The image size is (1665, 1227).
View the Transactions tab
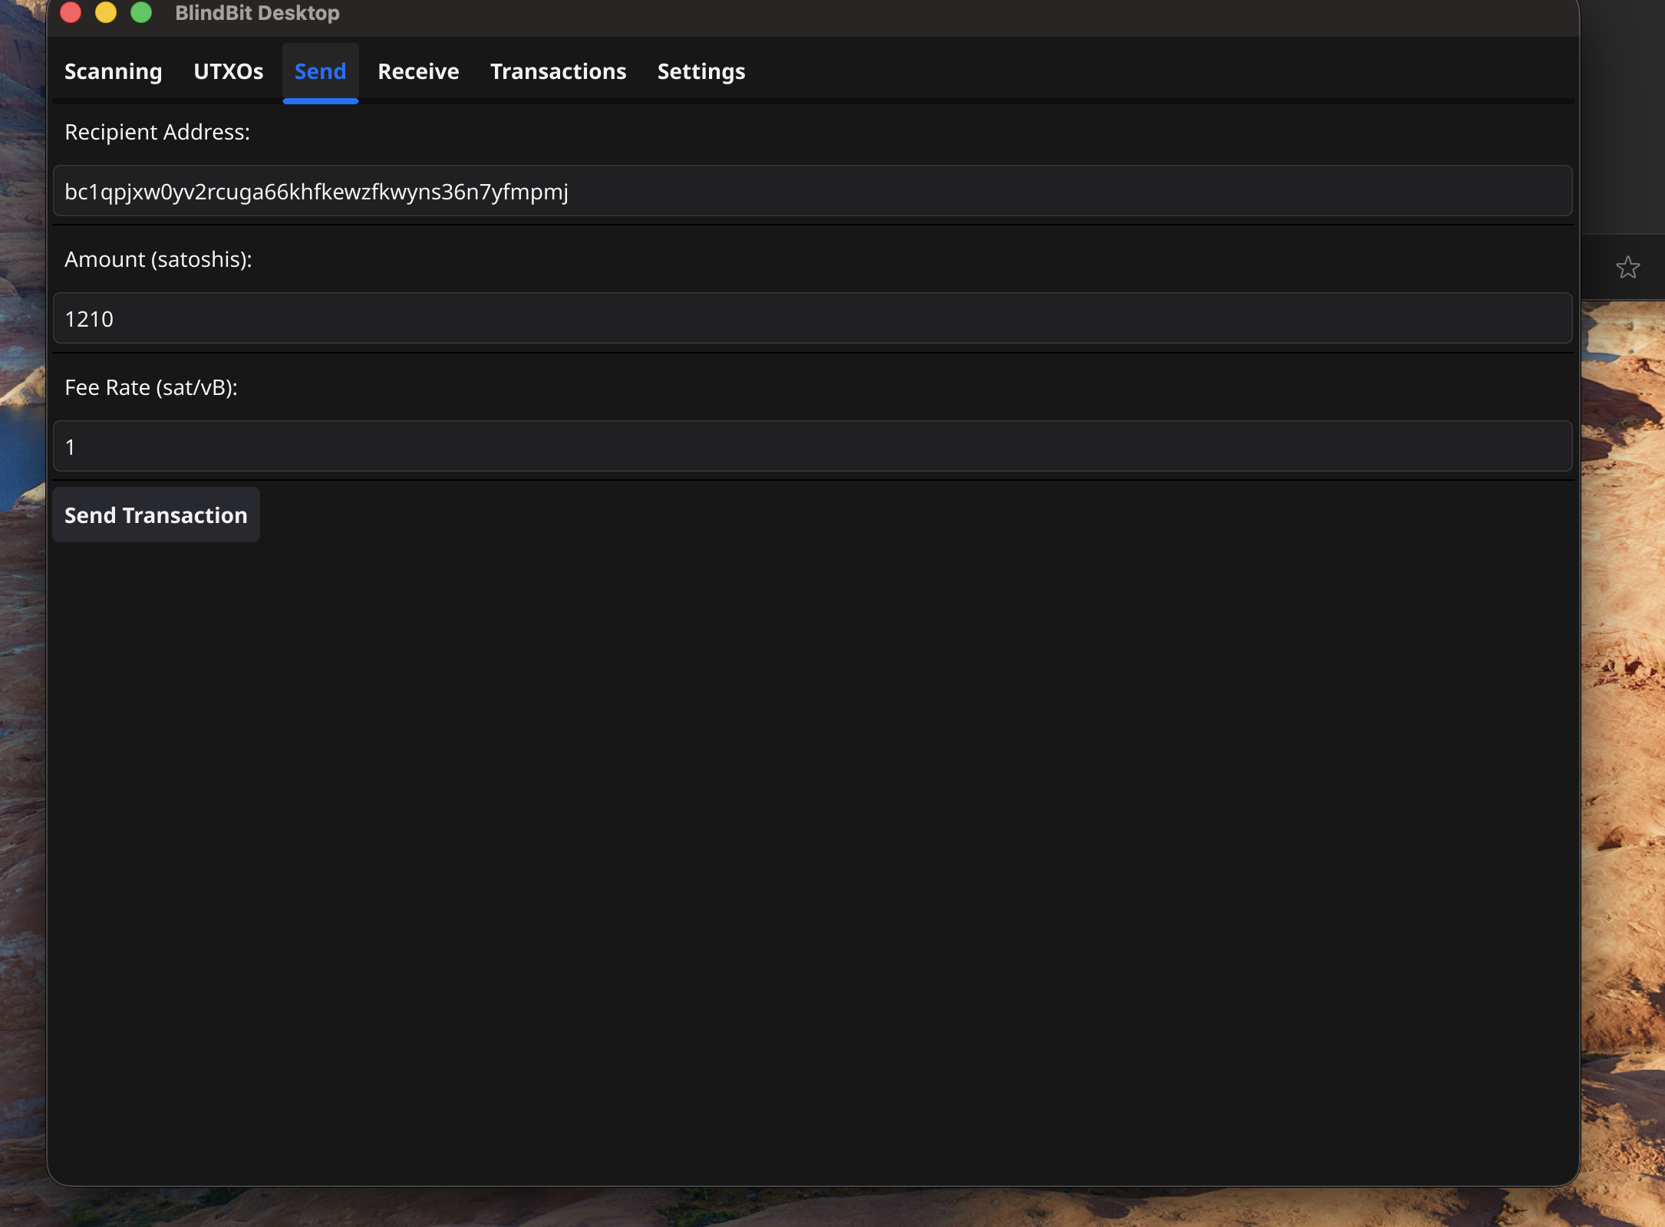coord(558,71)
